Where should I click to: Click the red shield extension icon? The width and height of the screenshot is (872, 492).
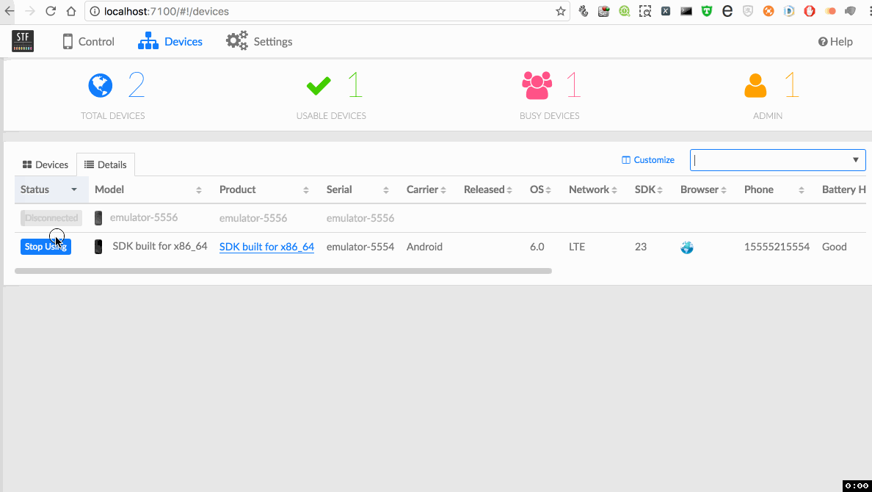[810, 11]
